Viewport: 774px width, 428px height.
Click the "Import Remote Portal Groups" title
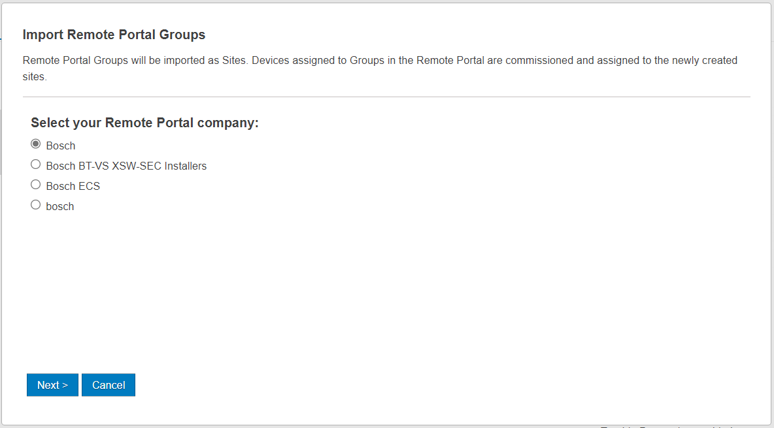pos(114,35)
